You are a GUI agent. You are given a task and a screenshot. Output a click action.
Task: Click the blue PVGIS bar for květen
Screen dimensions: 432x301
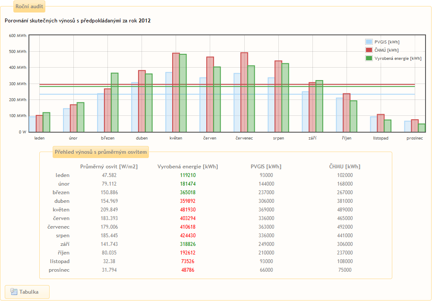[169, 102]
